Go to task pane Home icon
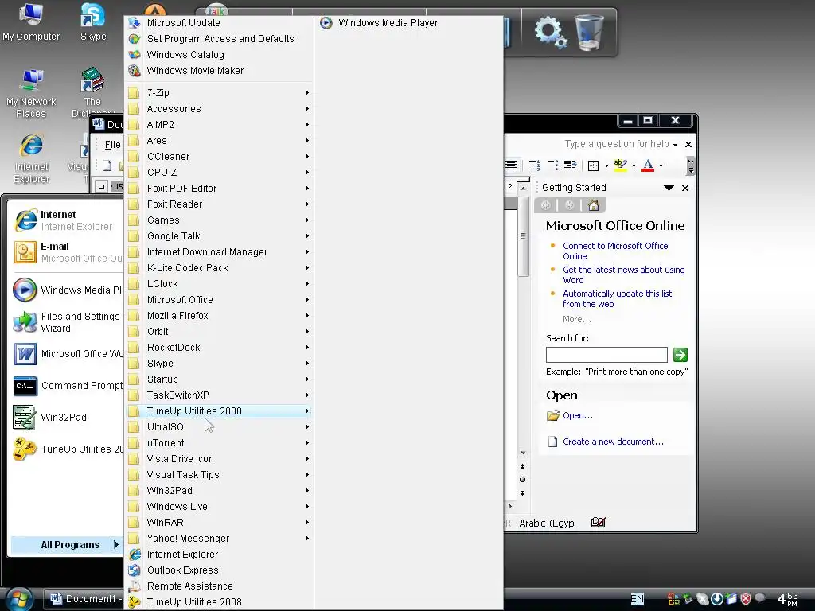The width and height of the screenshot is (815, 611). [x=593, y=206]
